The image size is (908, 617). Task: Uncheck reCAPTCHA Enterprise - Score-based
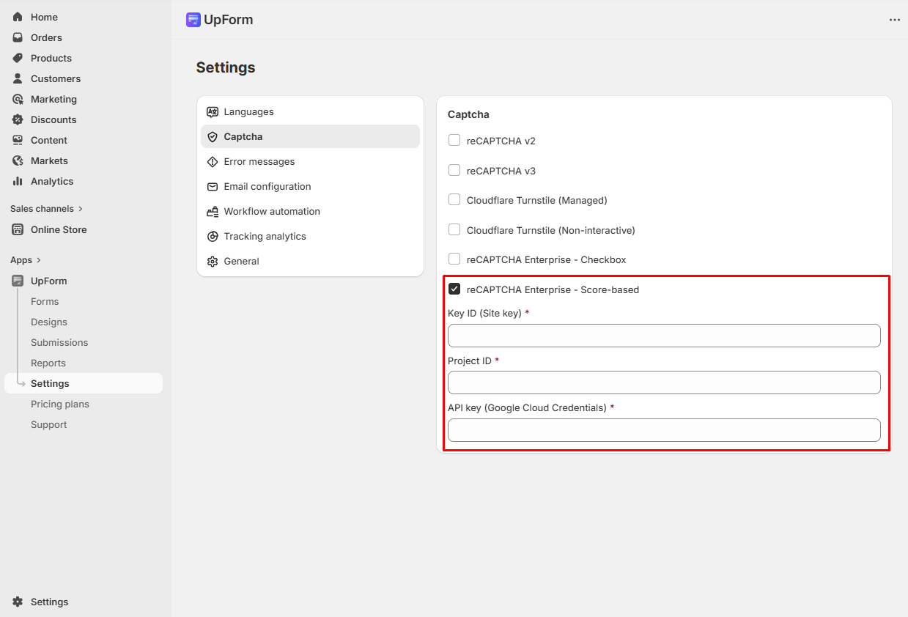(x=454, y=289)
